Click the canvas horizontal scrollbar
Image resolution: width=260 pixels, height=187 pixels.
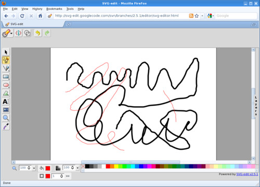(131, 162)
